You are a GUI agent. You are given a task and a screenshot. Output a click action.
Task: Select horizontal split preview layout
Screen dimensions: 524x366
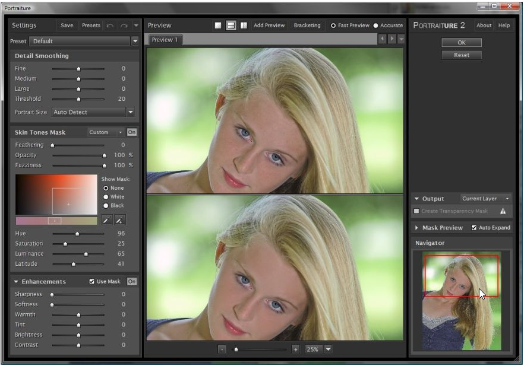tap(231, 26)
